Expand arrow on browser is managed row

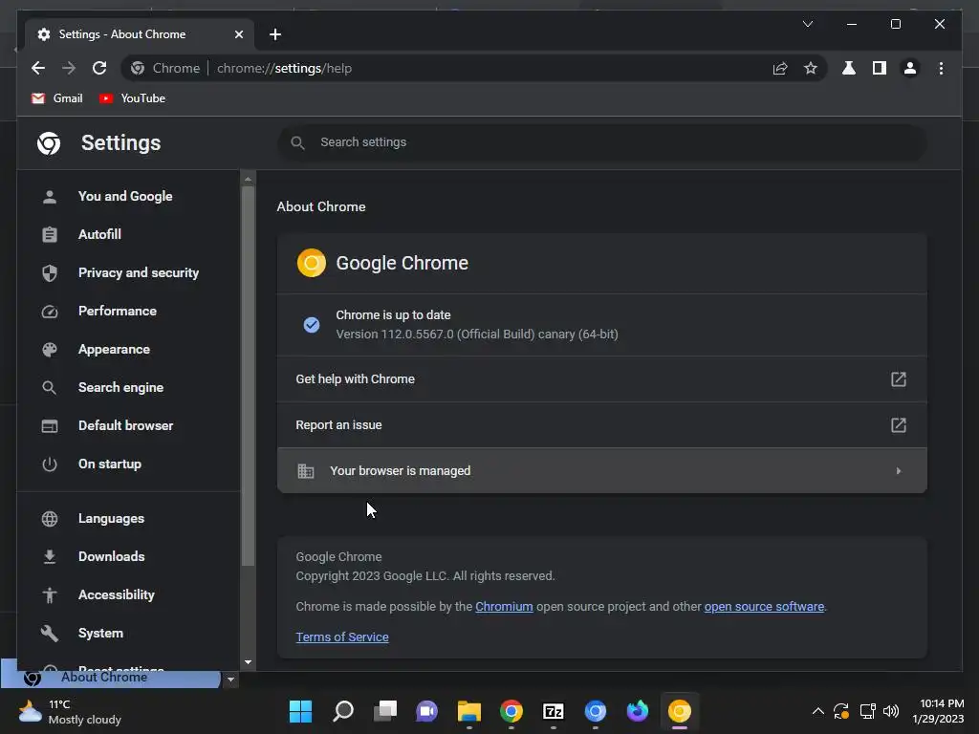(899, 470)
